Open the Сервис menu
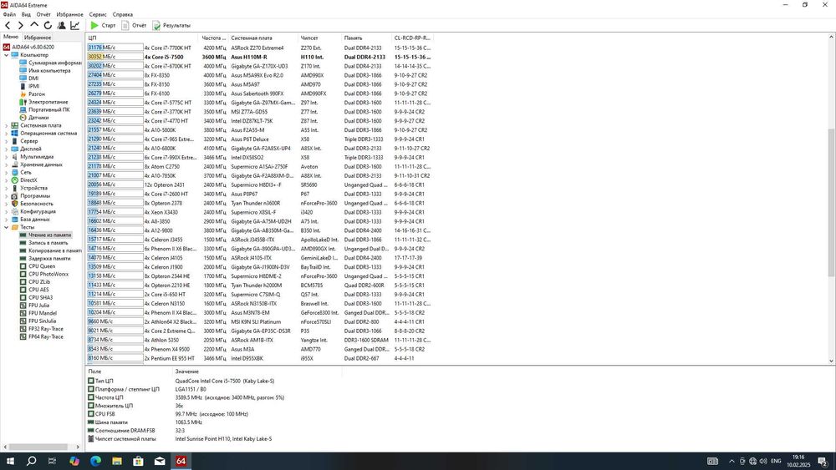 [98, 14]
